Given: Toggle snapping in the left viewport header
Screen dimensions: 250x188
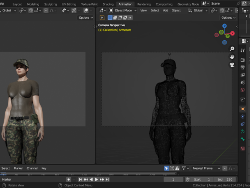Looking at the screenshot, I should pyautogui.click(x=31, y=10).
